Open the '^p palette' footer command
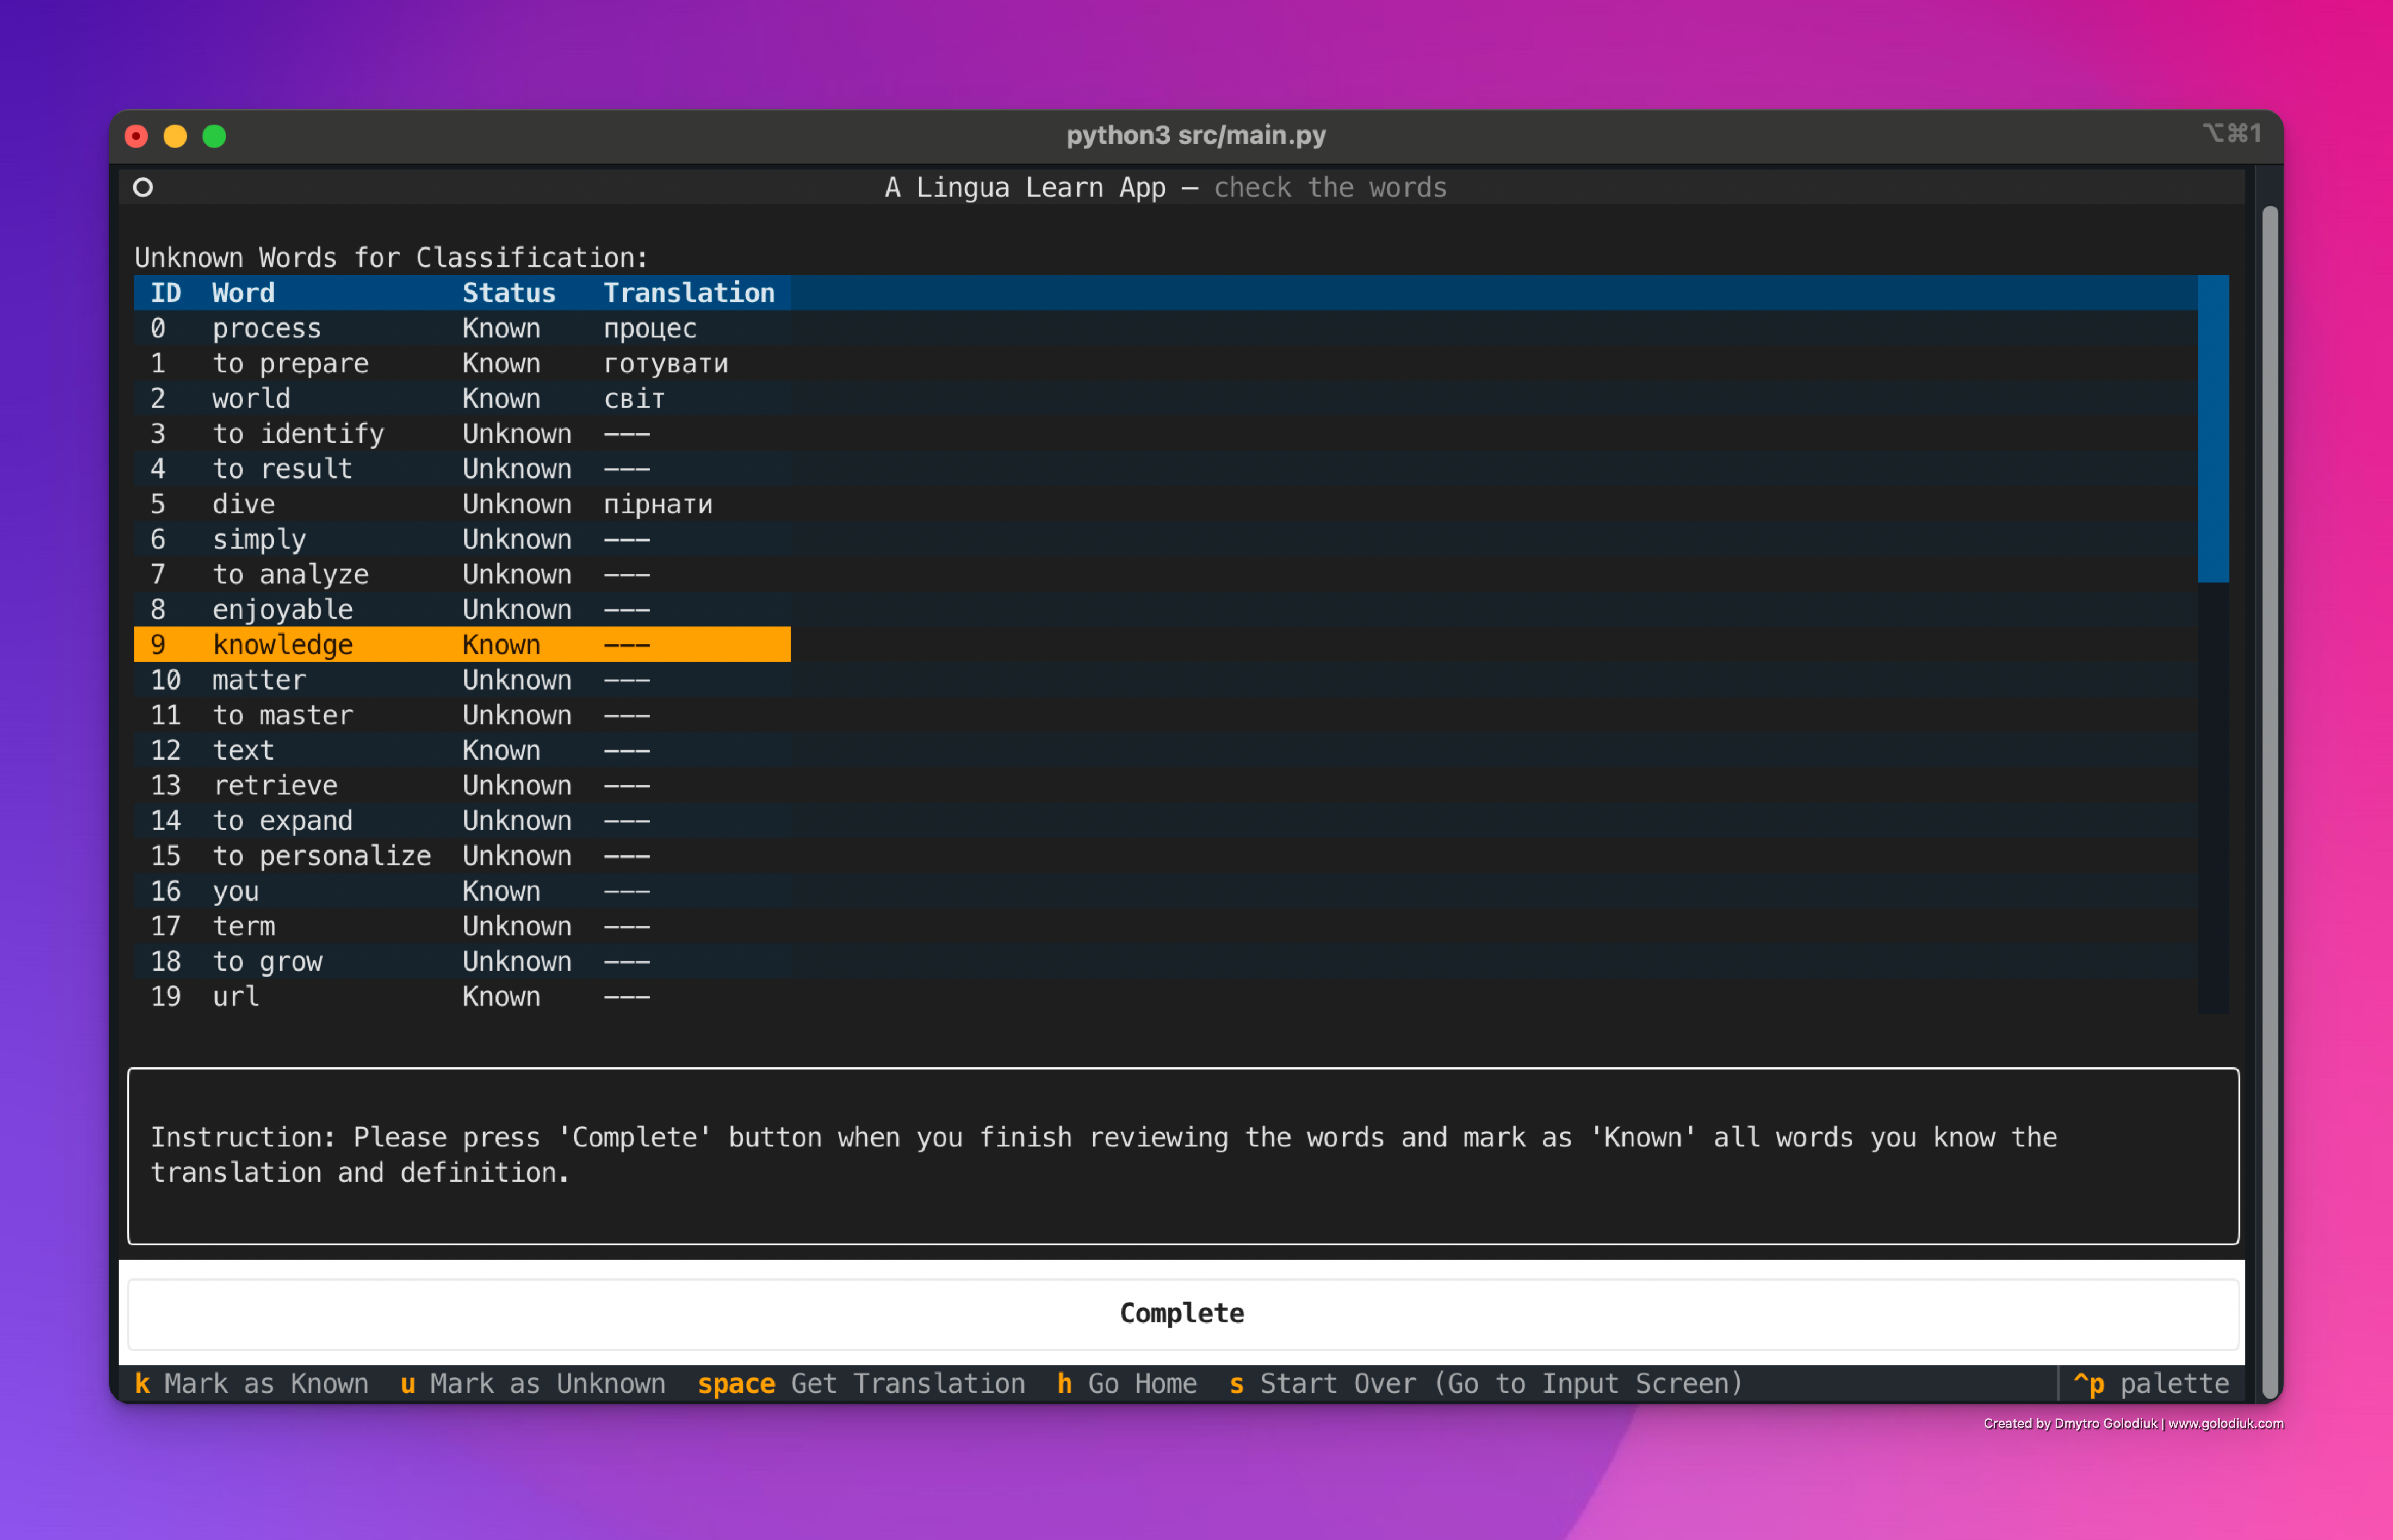 (2151, 1384)
